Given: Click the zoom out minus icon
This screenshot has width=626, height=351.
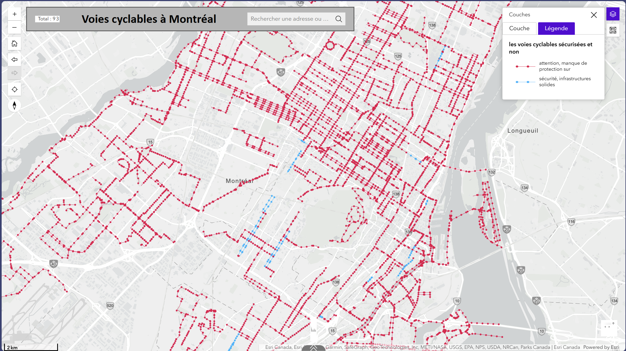Looking at the screenshot, I should point(14,27).
